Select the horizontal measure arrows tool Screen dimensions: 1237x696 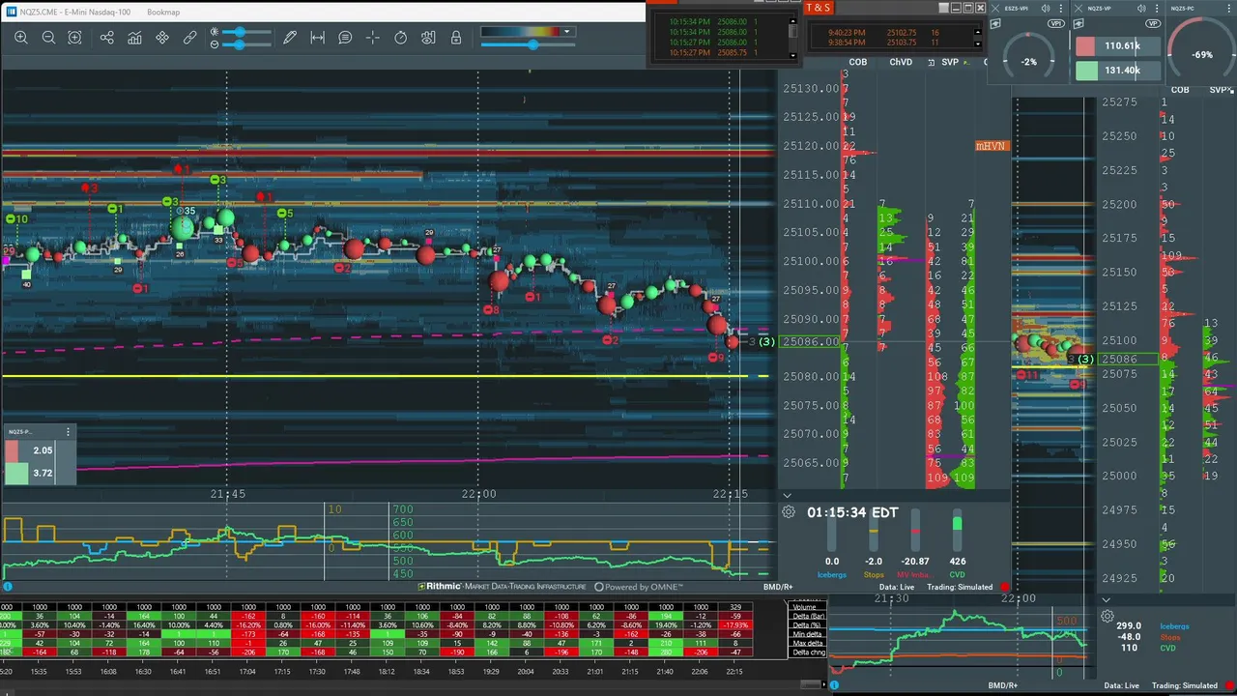coord(317,38)
